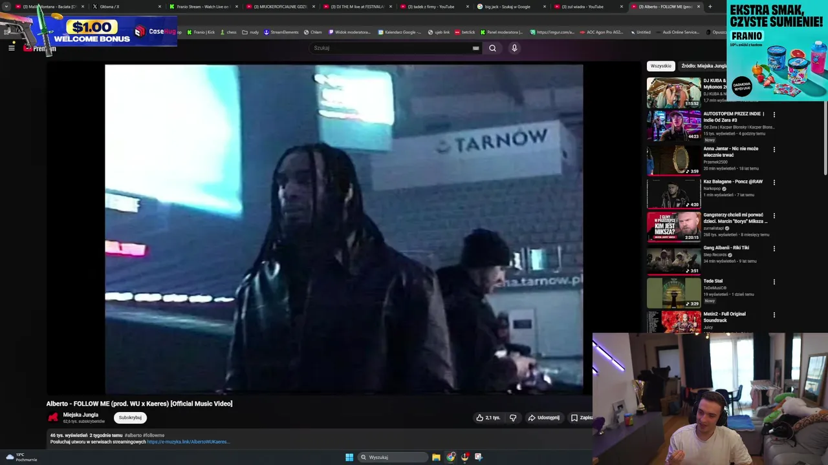The width and height of the screenshot is (828, 465).
Task: Switch to 'tadek z firmy - YouTube' tab
Action: (434, 6)
